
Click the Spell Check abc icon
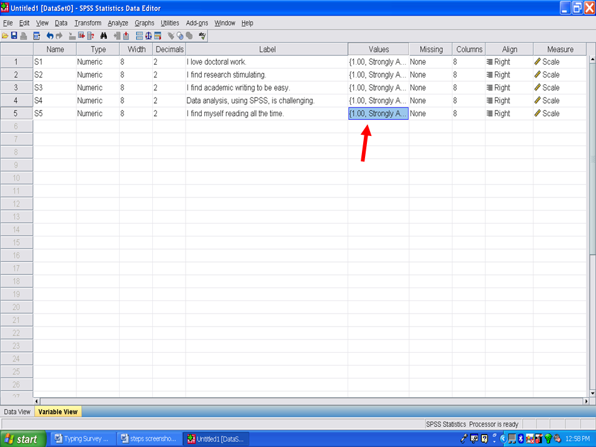(202, 36)
